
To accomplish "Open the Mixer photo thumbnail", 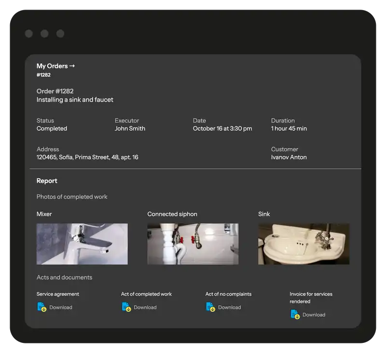I will 82,244.
